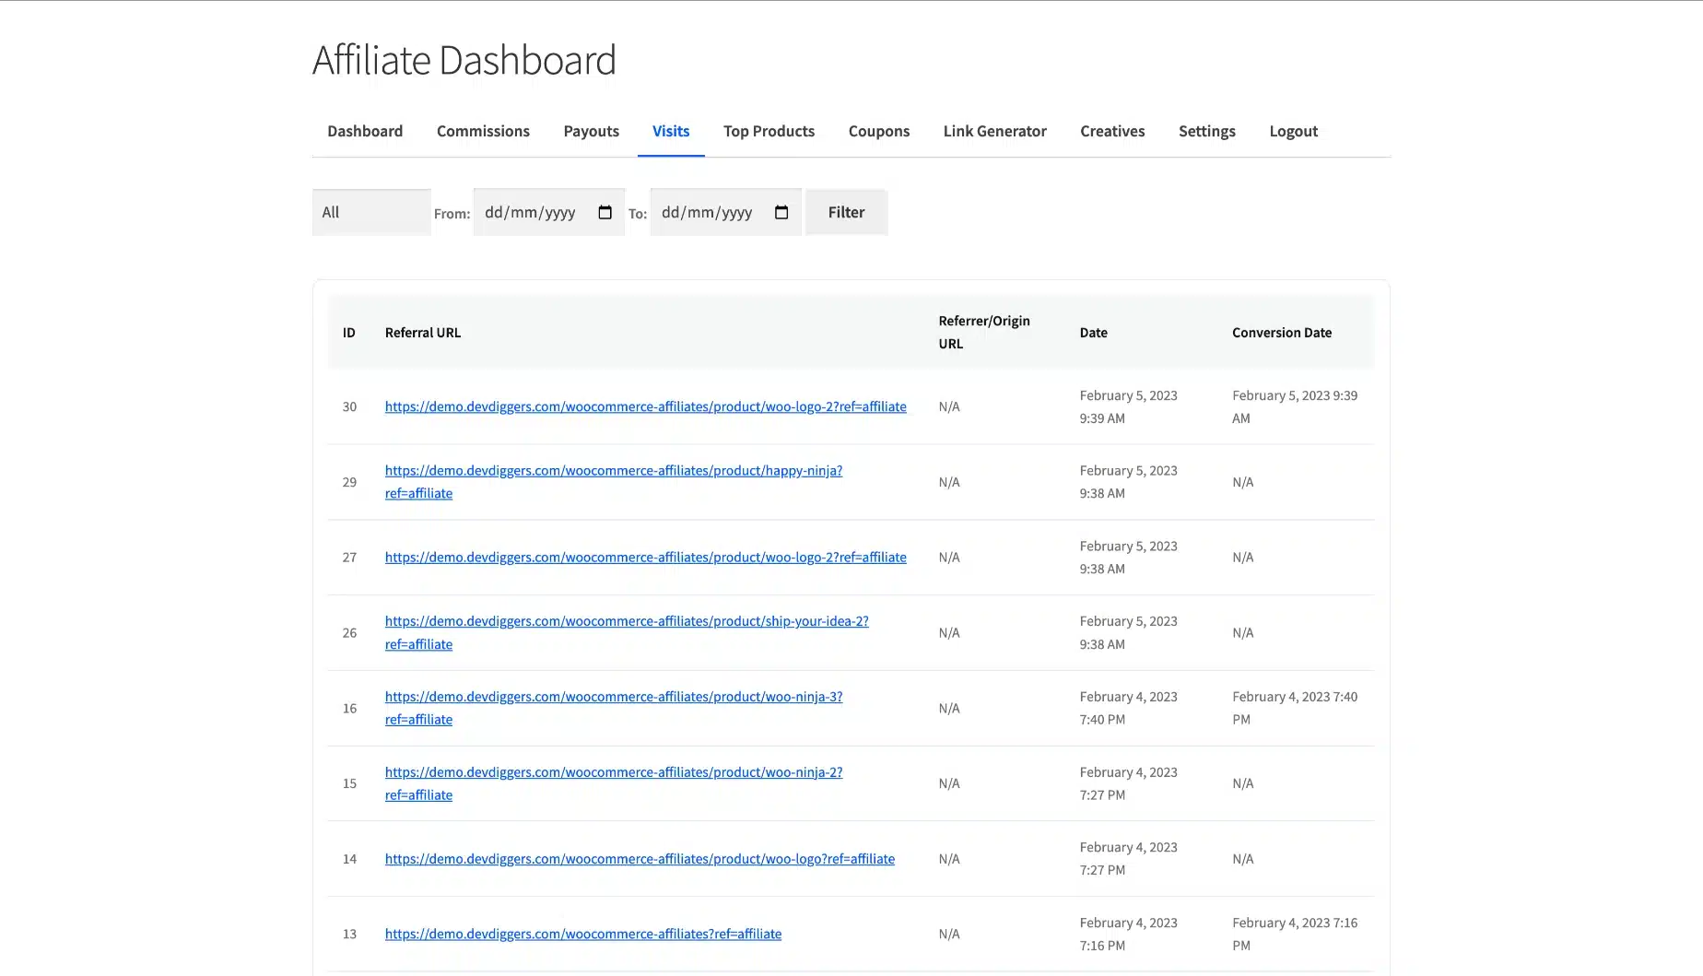Click the woo-logo referral link for ID 14

(639, 859)
